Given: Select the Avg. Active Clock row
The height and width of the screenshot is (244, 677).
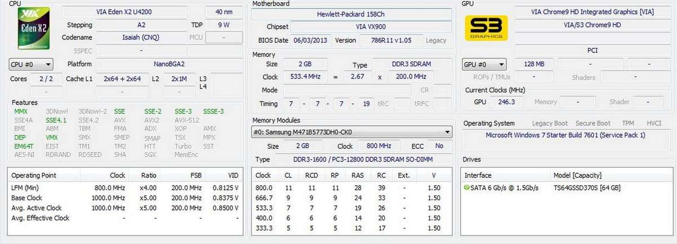Looking at the screenshot, I should tap(125, 208).
